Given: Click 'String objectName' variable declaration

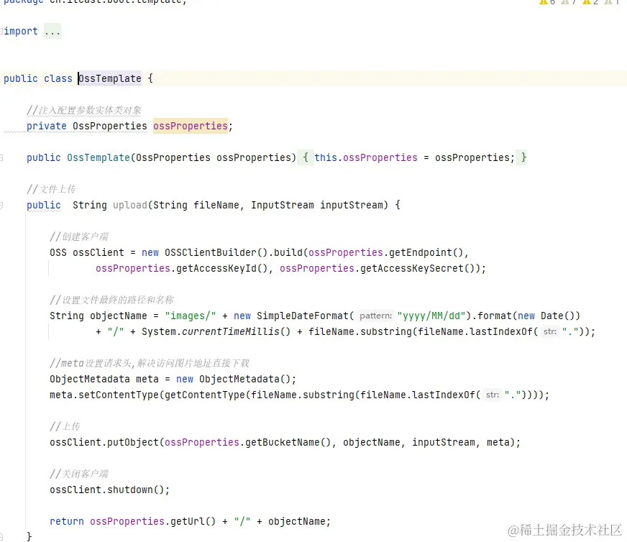Looking at the screenshot, I should click(99, 316).
